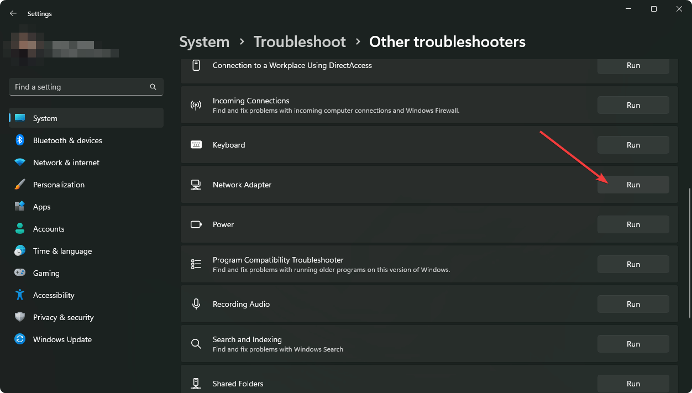Navigate to System in breadcrumb

(204, 42)
